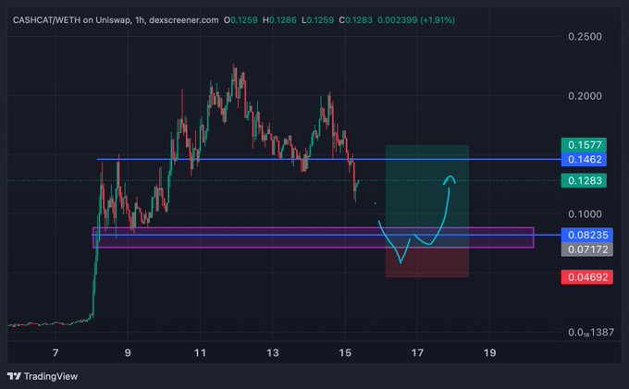This screenshot has width=629, height=389.
Task: Click the O0.1259 open value
Action: coord(240,20)
